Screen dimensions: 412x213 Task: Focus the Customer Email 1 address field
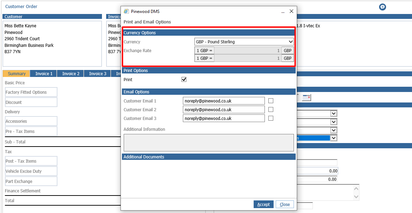(224, 101)
